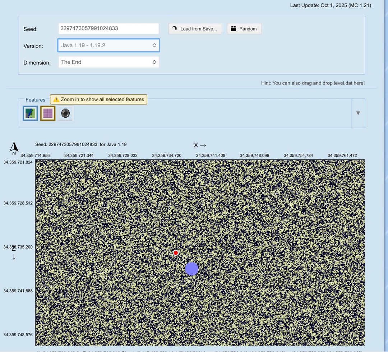Click the 34,359,741,408 X-axis coordinate label
Screen dimensions: 388x352
point(211,156)
